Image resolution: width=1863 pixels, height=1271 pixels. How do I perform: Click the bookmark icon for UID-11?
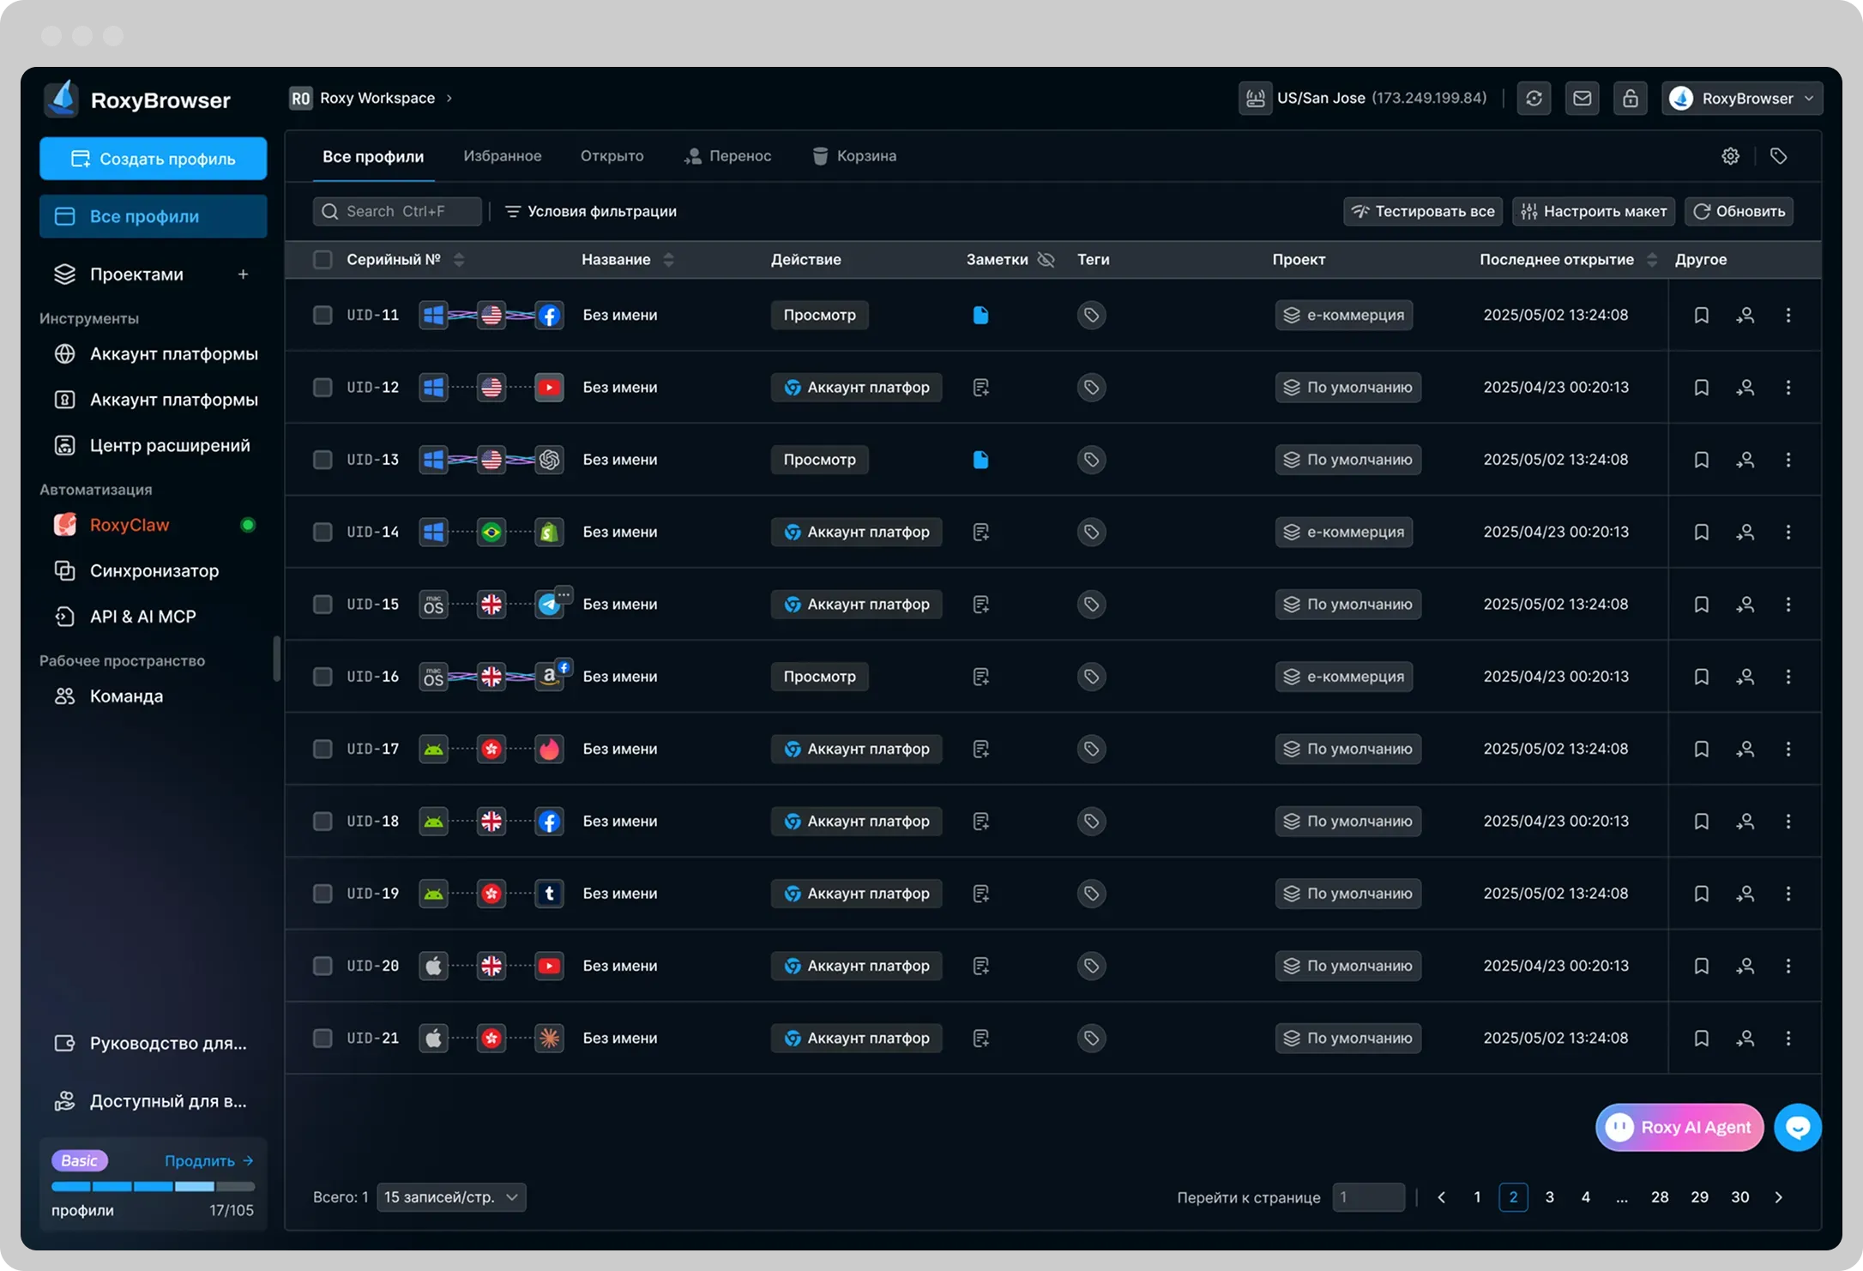click(x=1701, y=315)
